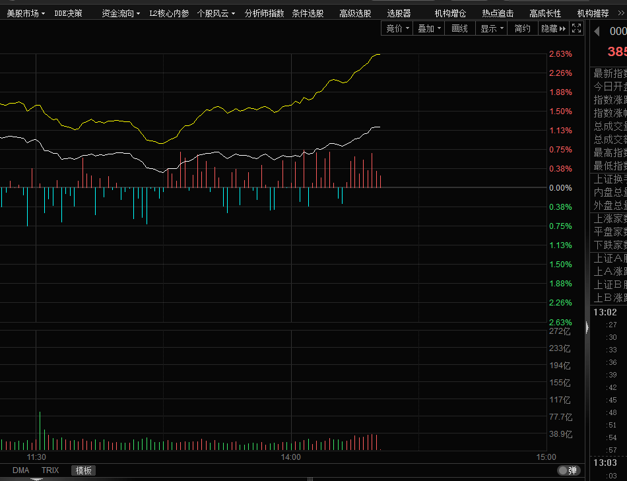Open the 个股风云 menu
627x481 pixels.
(216, 13)
